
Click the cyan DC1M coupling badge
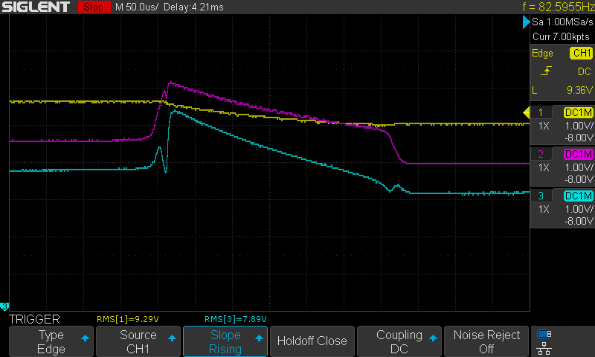578,196
